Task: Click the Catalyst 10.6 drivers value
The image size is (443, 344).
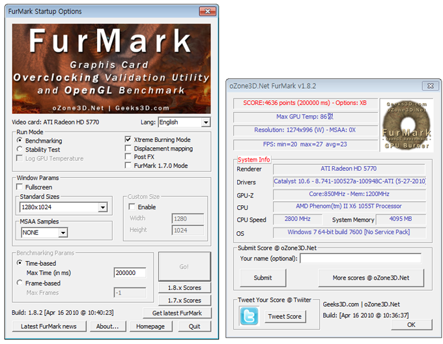Action: point(349,181)
